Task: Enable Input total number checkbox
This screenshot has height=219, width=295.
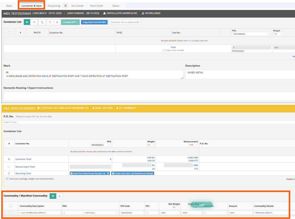Action: coord(164,50)
